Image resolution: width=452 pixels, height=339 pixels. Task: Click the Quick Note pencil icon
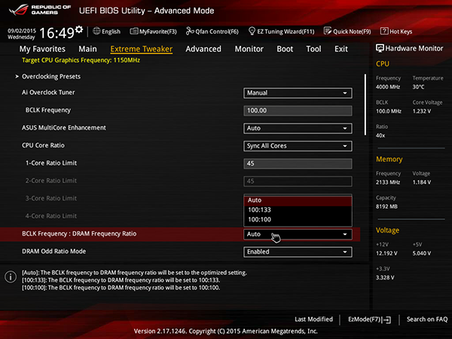coord(328,31)
